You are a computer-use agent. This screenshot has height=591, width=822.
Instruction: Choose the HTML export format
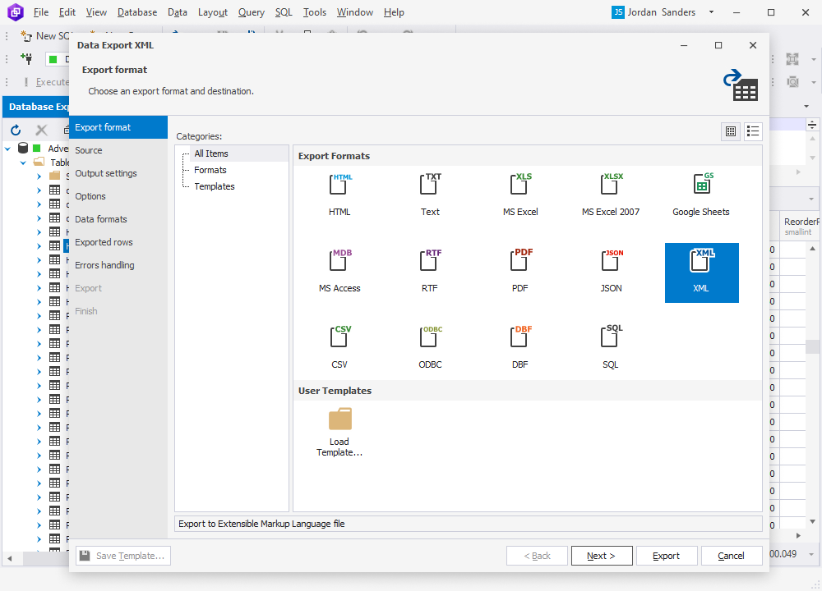pos(339,195)
